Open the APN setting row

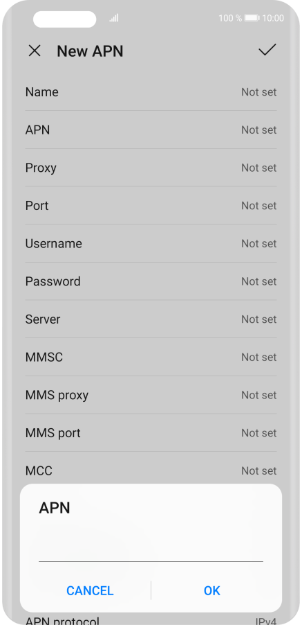(x=151, y=130)
